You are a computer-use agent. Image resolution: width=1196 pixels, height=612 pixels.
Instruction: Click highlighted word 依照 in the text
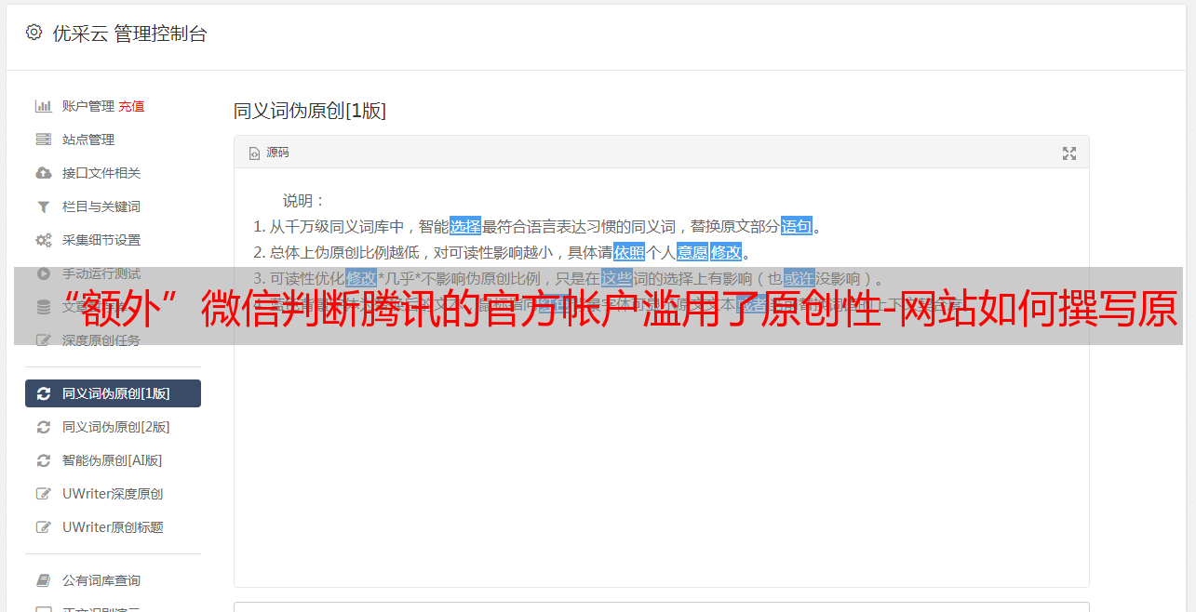[629, 252]
